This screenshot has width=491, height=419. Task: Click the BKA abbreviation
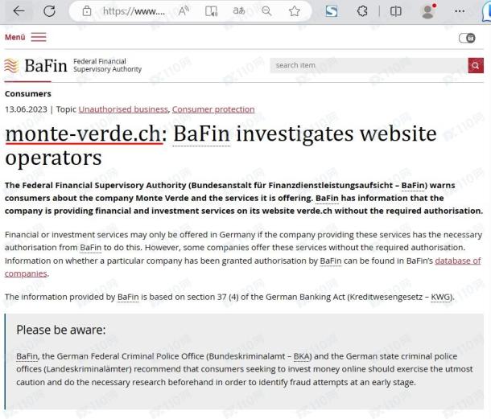pyautogui.click(x=301, y=356)
